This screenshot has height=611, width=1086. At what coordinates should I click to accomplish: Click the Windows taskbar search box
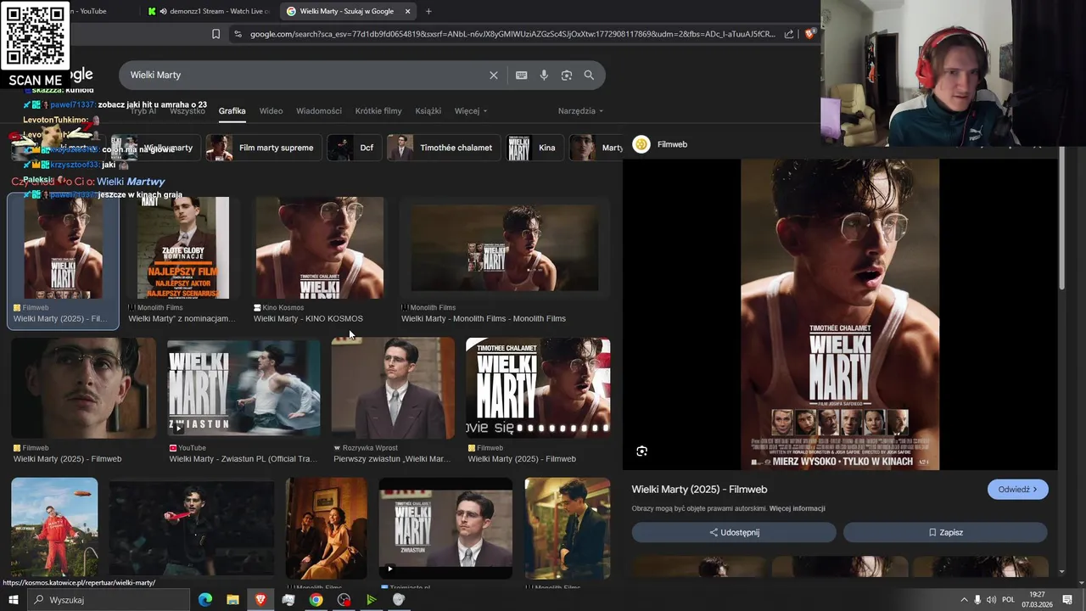coord(109,600)
